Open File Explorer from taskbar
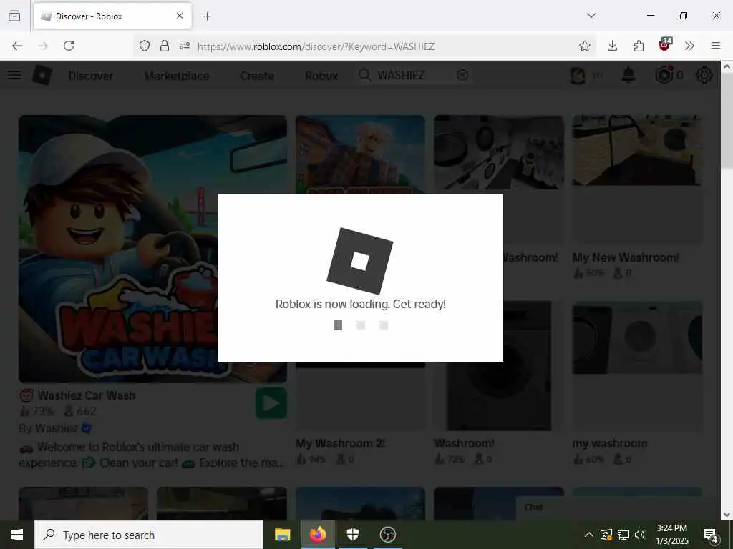The width and height of the screenshot is (733, 549). [282, 535]
